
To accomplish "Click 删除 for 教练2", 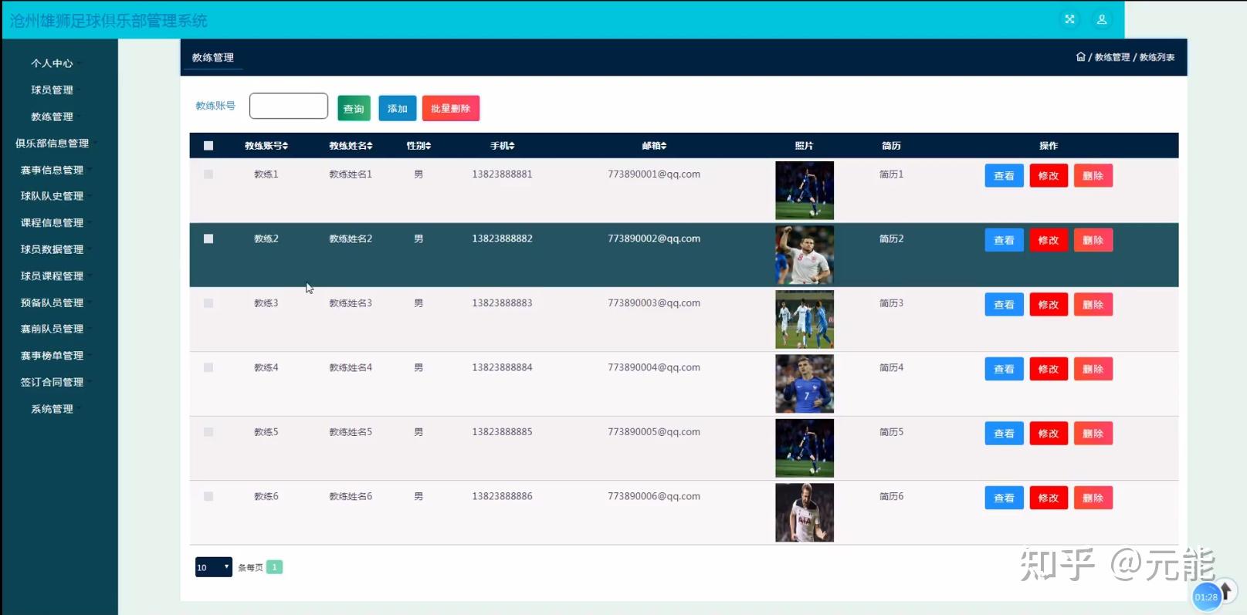I will (x=1093, y=240).
